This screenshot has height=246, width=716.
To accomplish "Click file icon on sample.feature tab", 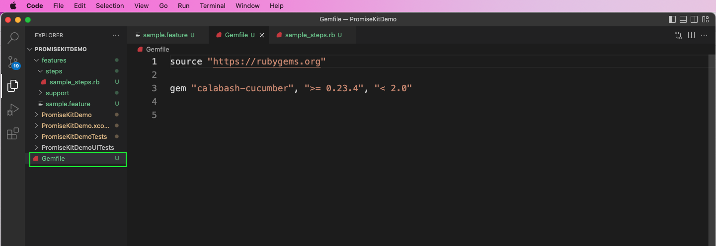I will click(138, 35).
